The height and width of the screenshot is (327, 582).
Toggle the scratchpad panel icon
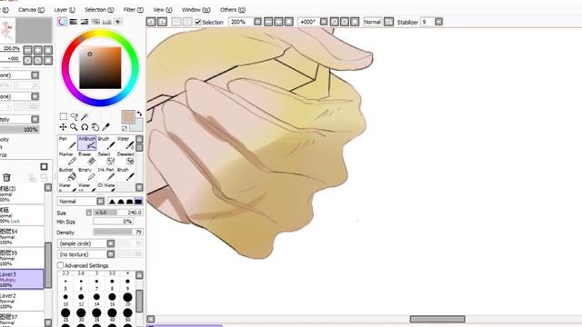click(118, 22)
